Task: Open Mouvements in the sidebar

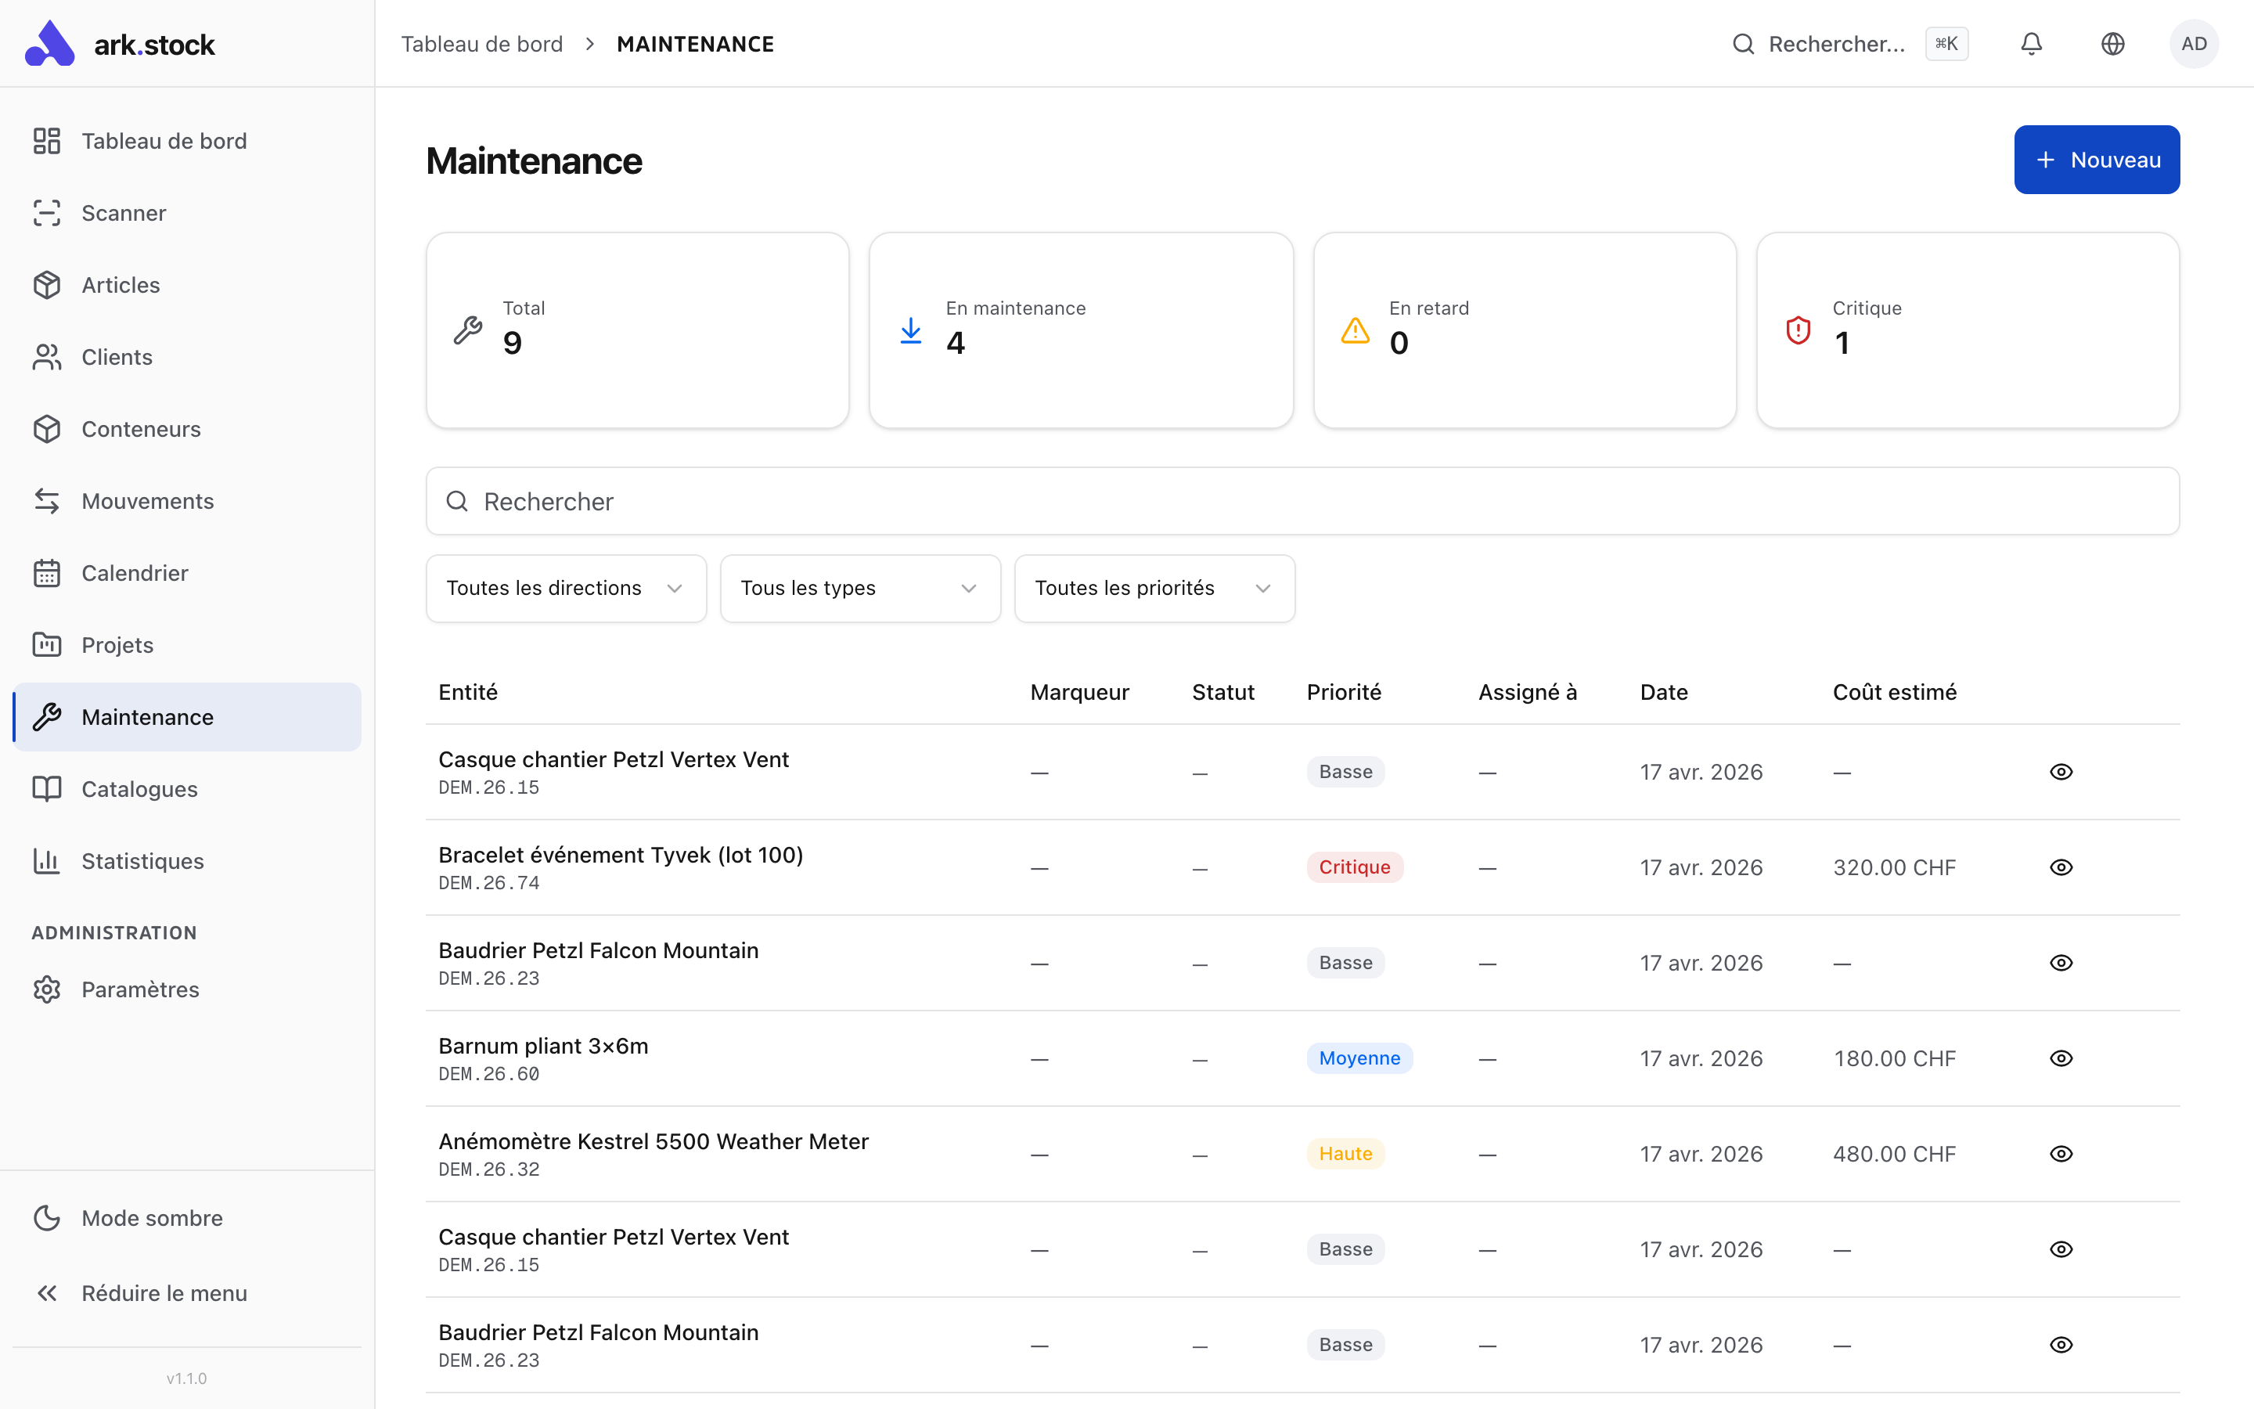Action: click(x=147, y=500)
